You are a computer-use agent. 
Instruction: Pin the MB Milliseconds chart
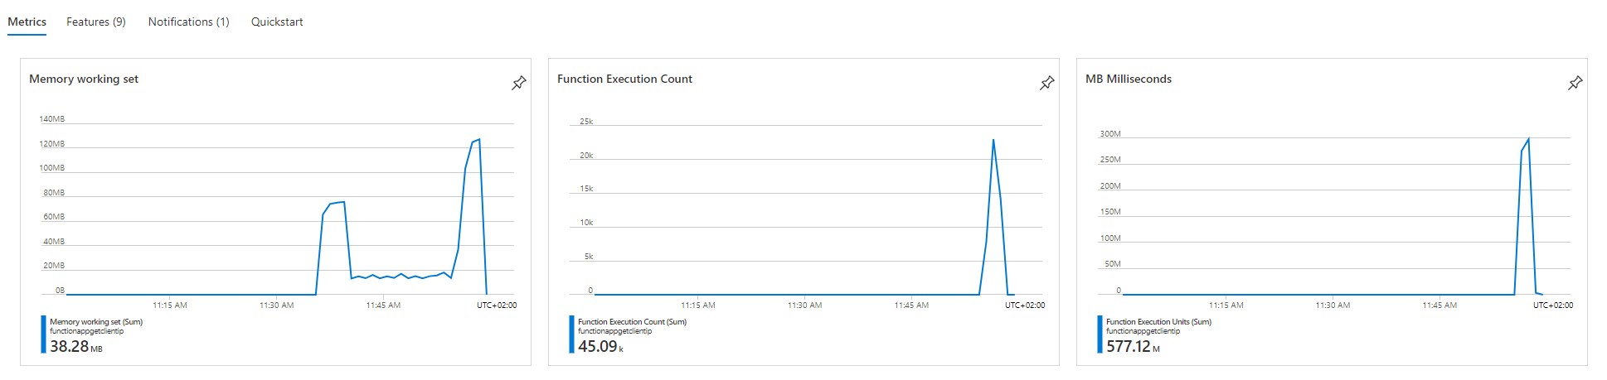1575,83
